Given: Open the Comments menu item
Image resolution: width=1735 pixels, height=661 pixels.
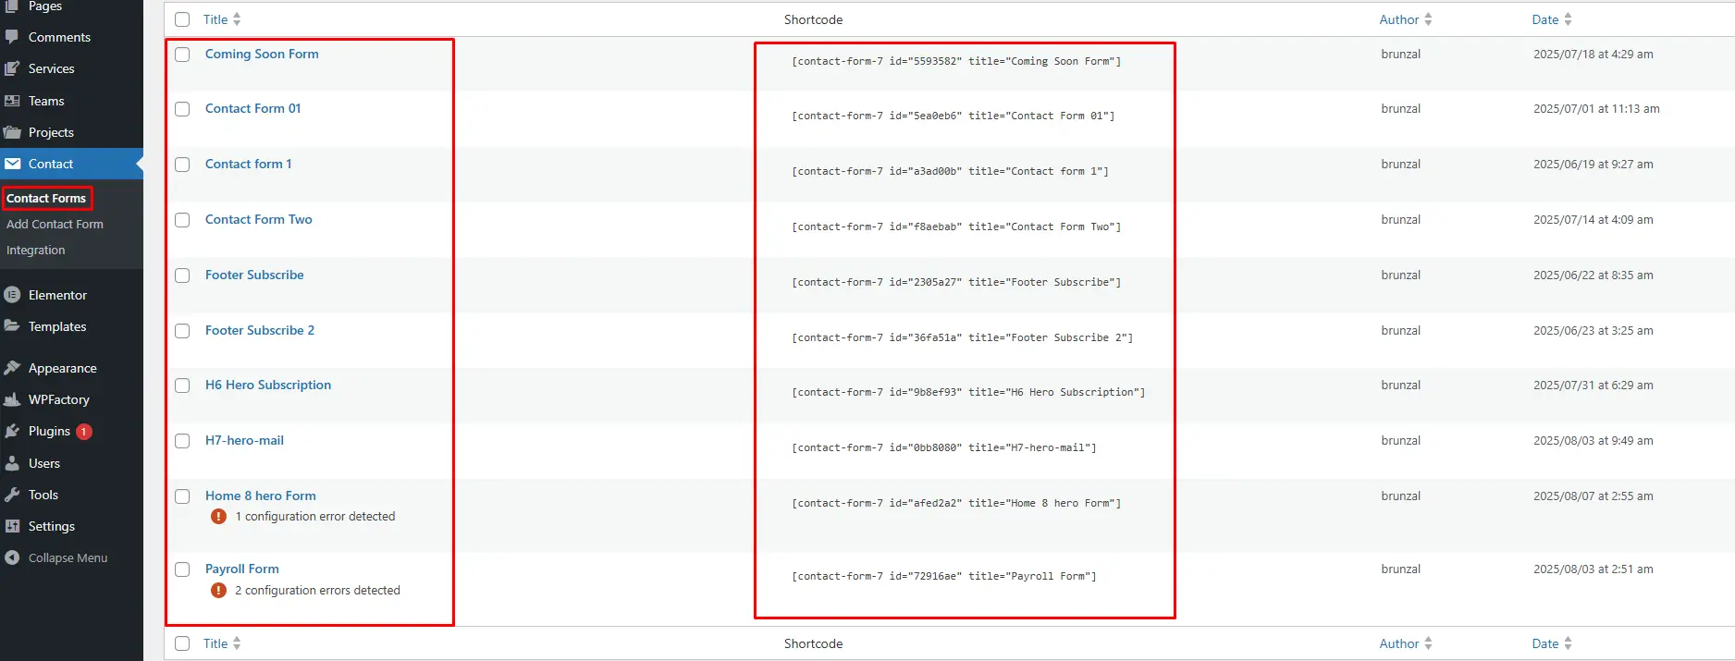Looking at the screenshot, I should (x=59, y=37).
